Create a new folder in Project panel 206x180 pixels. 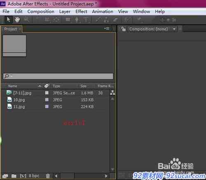(14, 176)
